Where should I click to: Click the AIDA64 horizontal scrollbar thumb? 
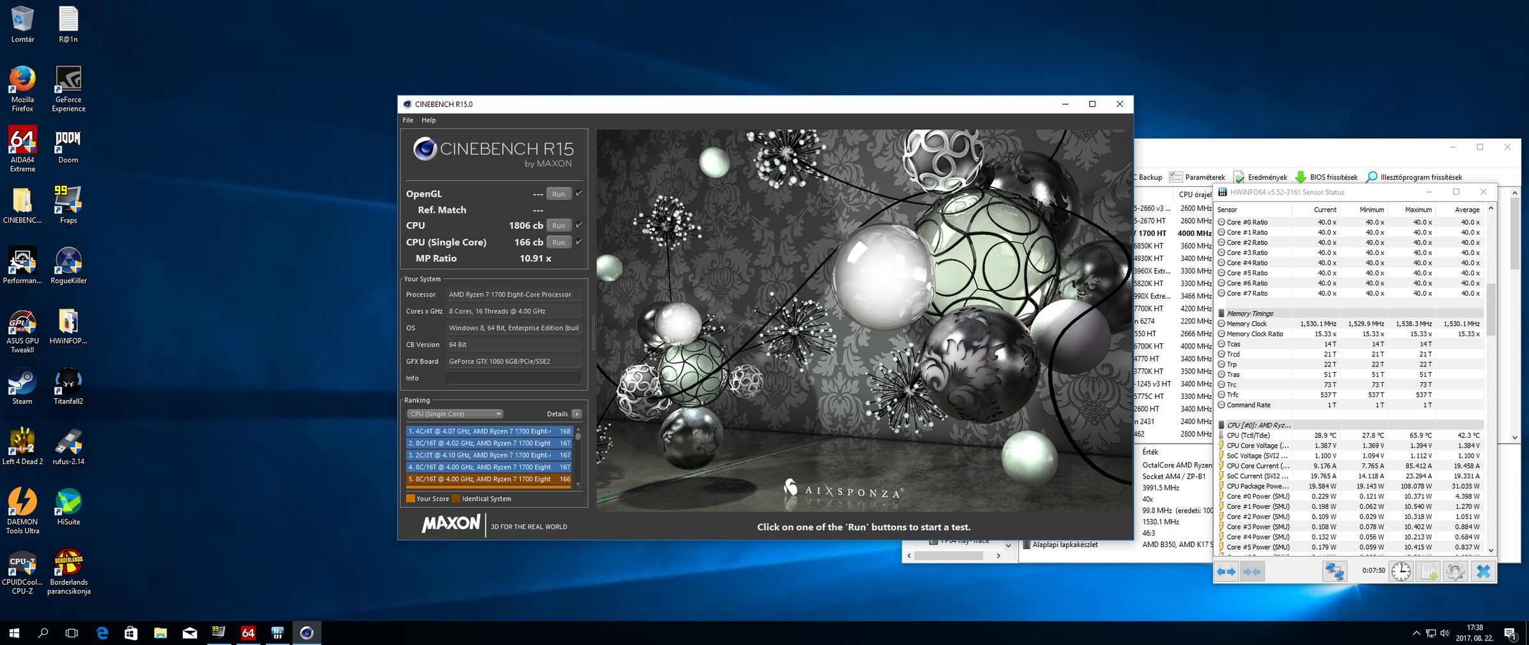(948, 556)
